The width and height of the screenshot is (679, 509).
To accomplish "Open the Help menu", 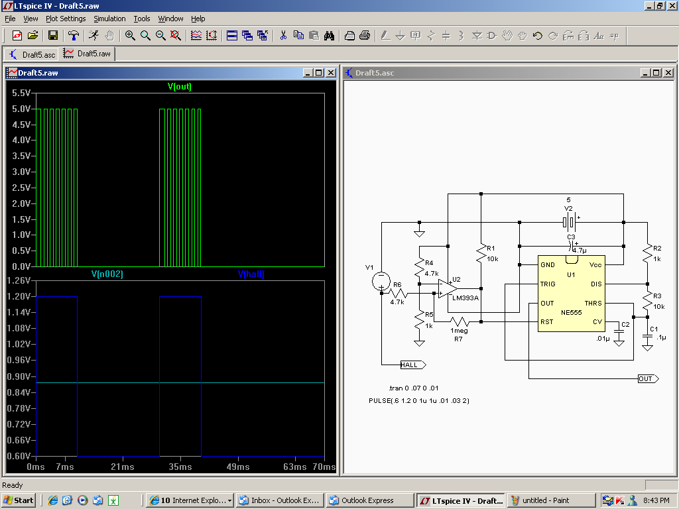I will coord(198,19).
